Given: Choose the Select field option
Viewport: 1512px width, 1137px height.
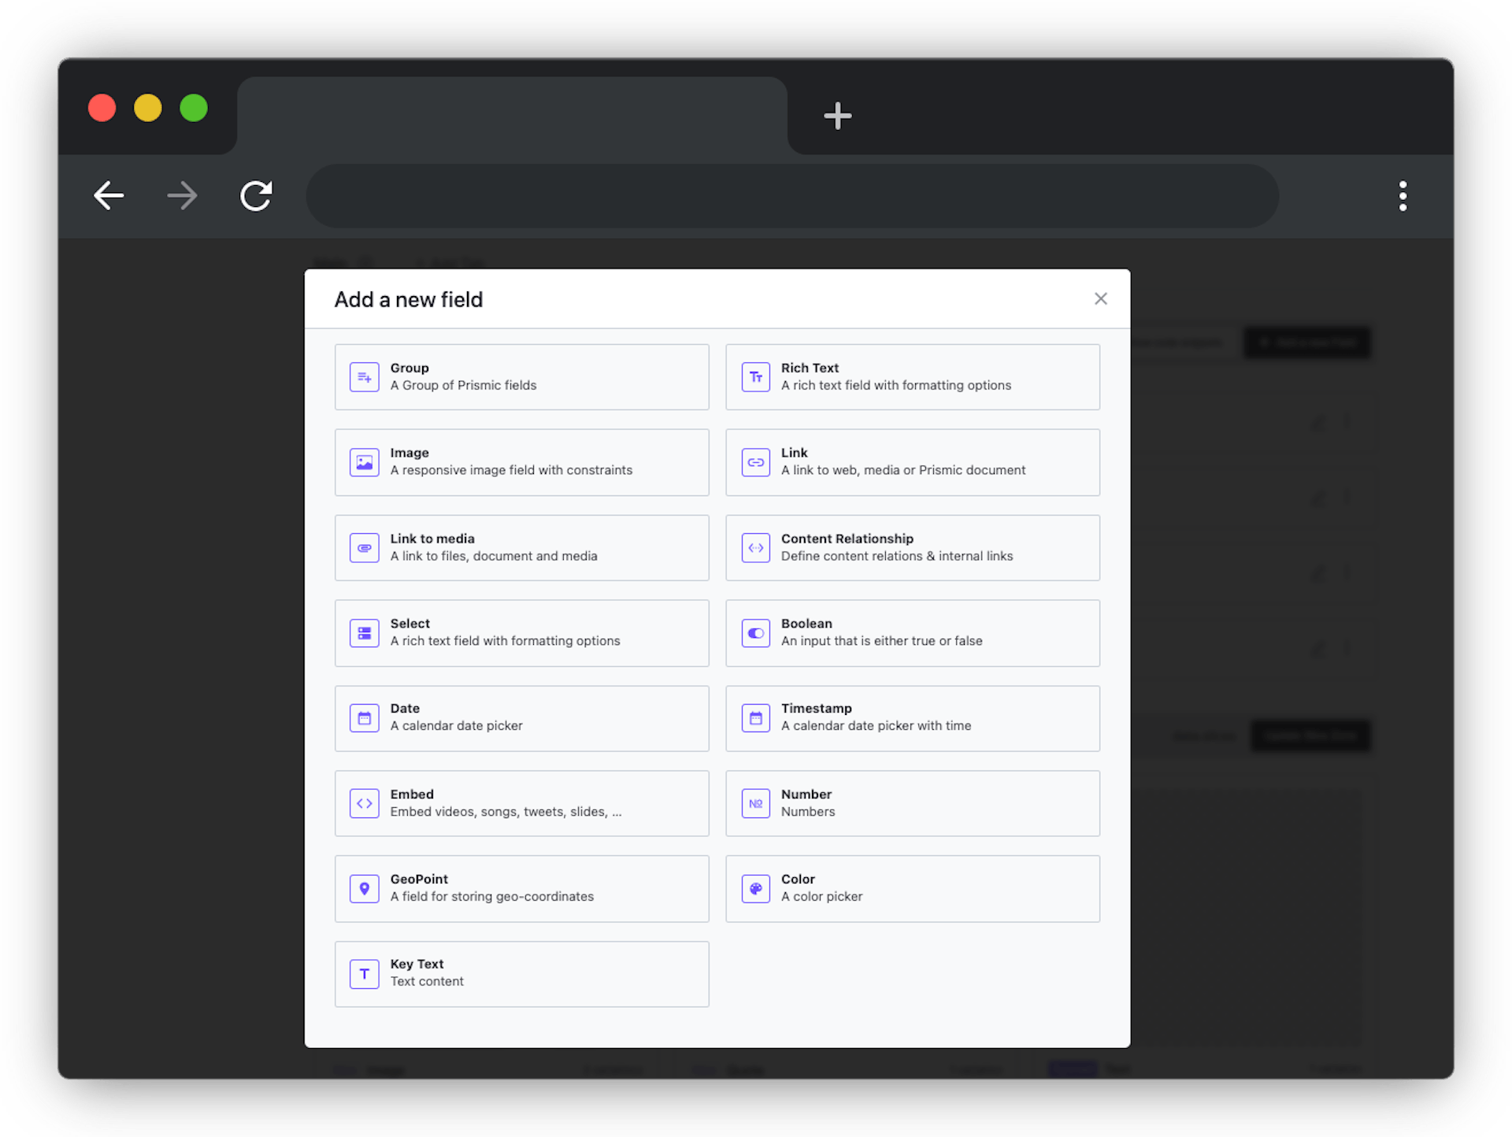Looking at the screenshot, I should [x=521, y=633].
